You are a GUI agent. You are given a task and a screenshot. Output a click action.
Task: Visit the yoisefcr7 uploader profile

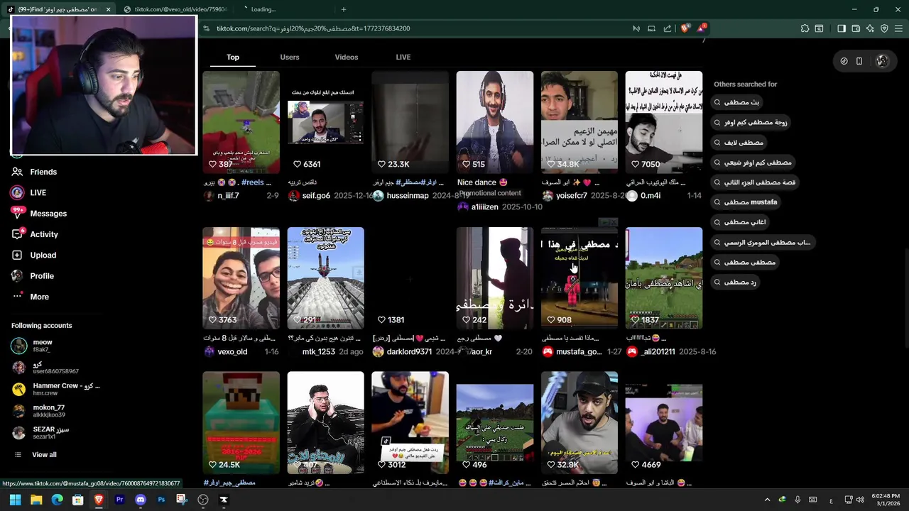(572, 196)
